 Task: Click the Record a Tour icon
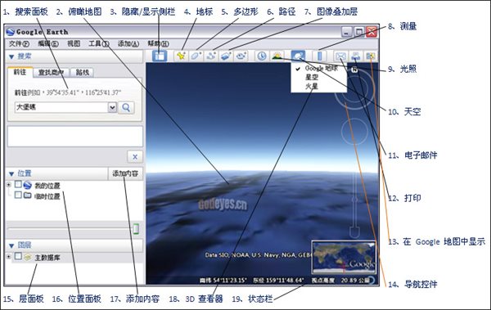241,56
